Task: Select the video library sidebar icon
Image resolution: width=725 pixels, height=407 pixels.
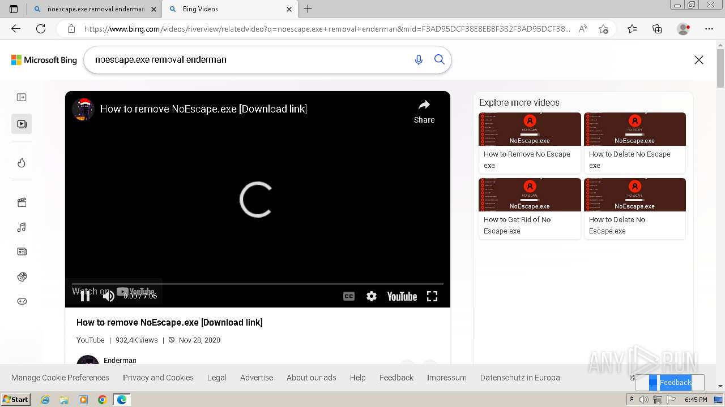Action: click(x=22, y=124)
